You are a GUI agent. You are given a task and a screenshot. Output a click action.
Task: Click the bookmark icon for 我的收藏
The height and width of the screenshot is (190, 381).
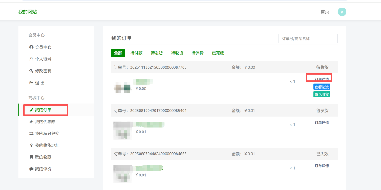(x=31, y=157)
